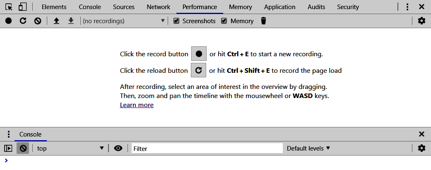Uncheck the Screenshots checkbox
This screenshot has height=170, width=431.
176,21
